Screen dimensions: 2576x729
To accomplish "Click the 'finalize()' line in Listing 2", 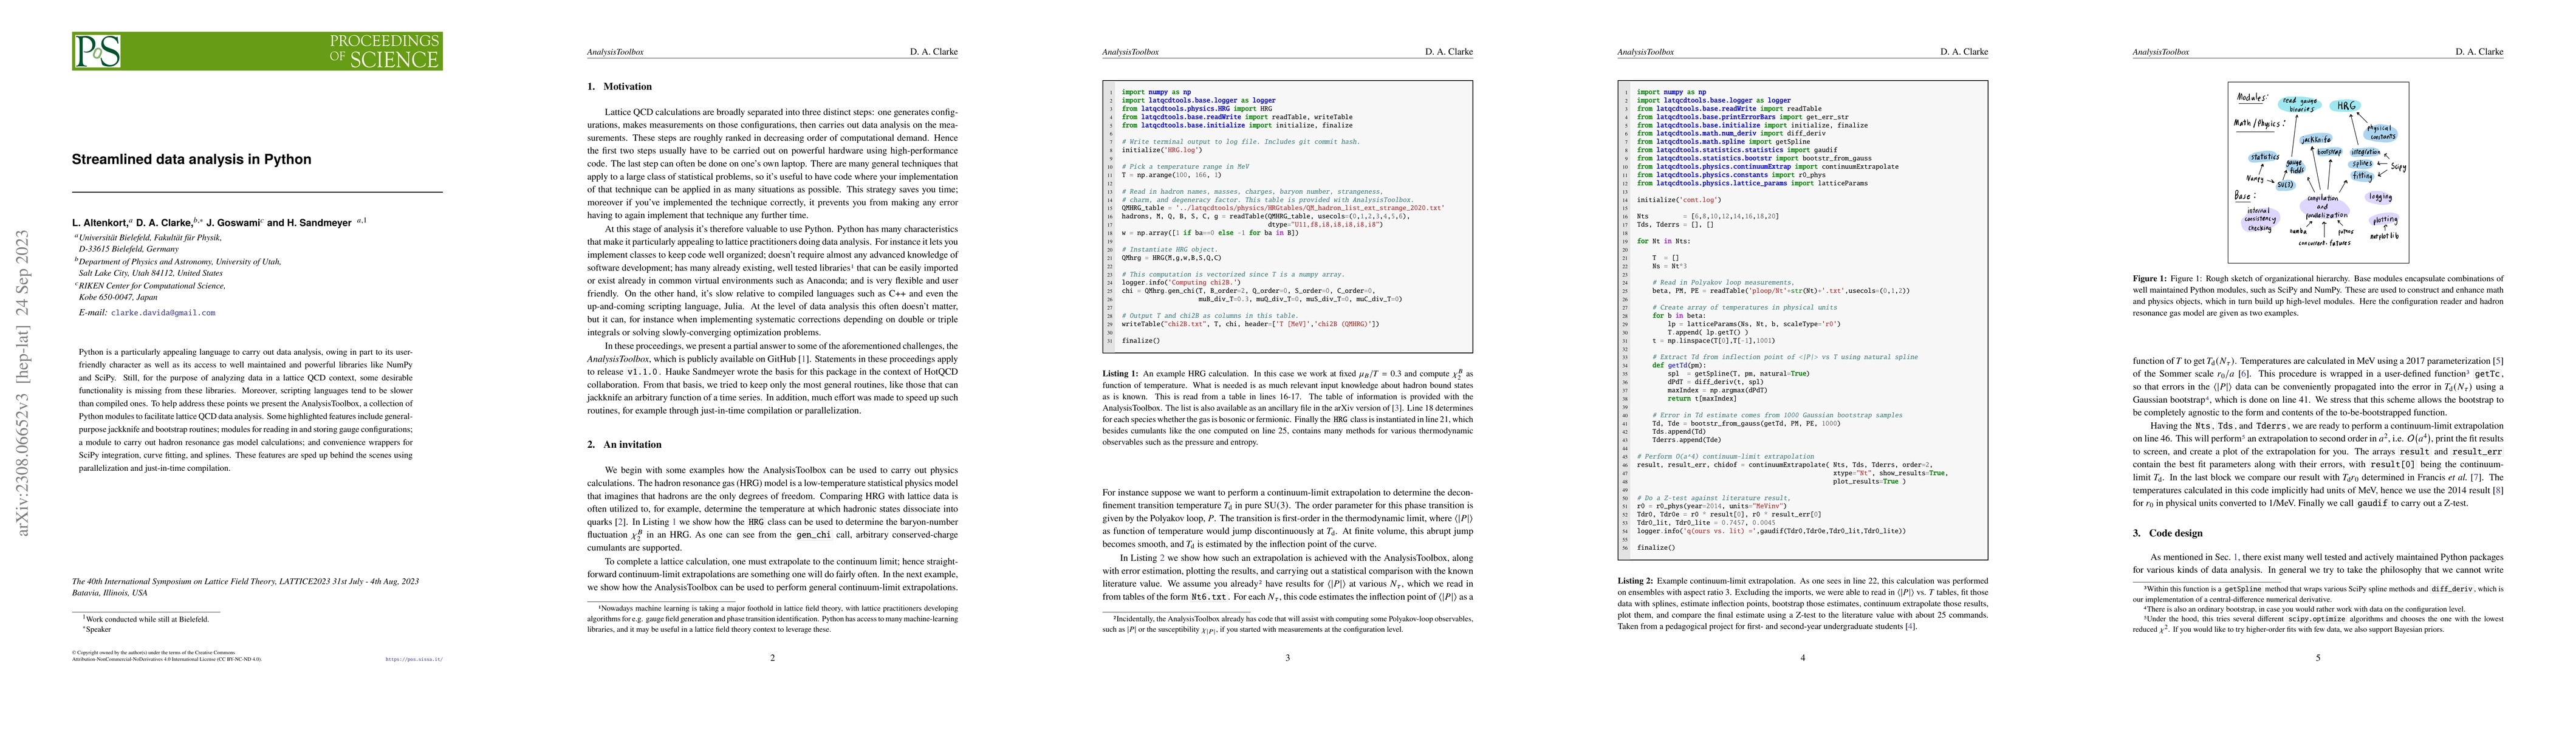I will [1655, 548].
